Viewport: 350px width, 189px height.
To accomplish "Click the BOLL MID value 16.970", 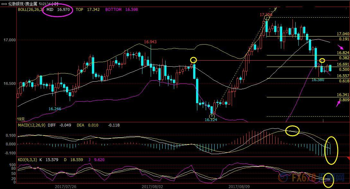I will (x=63, y=10).
